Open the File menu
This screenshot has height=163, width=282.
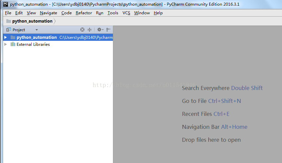pyautogui.click(x=8, y=13)
